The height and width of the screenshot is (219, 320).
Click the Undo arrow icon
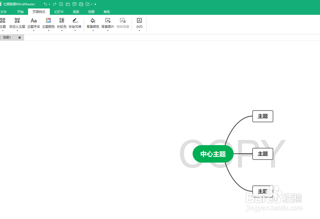point(45,4)
